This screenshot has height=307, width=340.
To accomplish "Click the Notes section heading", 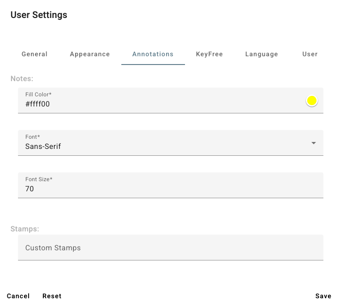I will click(22, 79).
